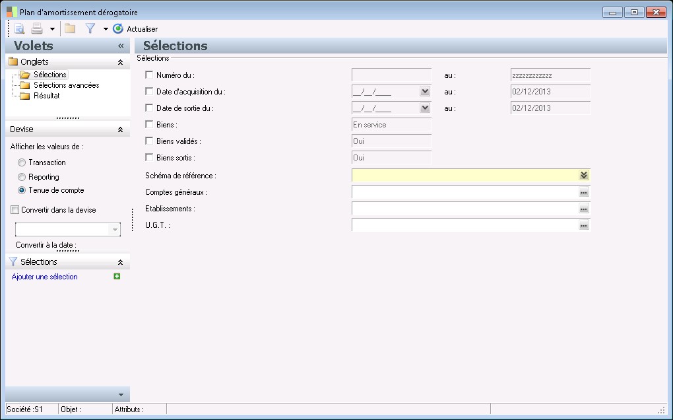Viewport: 673px width, 420px height.
Task: Select the Reporting radio button
Action: point(22,177)
